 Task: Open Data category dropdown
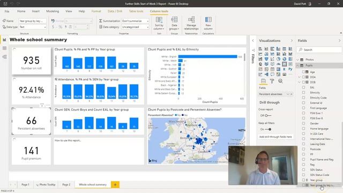135,27
